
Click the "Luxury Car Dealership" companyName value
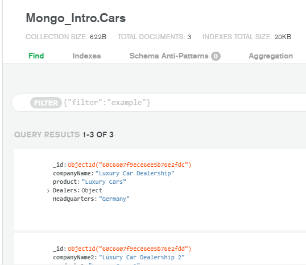coord(135,173)
